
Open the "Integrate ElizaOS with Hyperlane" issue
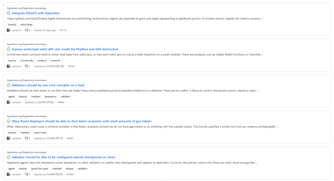(x=36, y=13)
